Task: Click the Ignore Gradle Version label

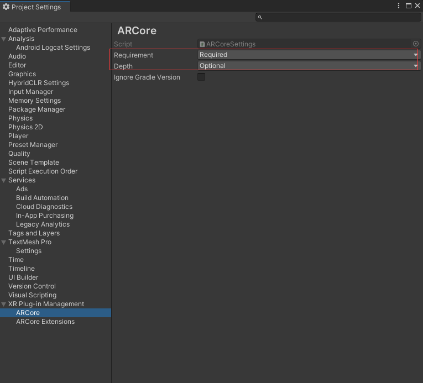Action: coord(147,77)
